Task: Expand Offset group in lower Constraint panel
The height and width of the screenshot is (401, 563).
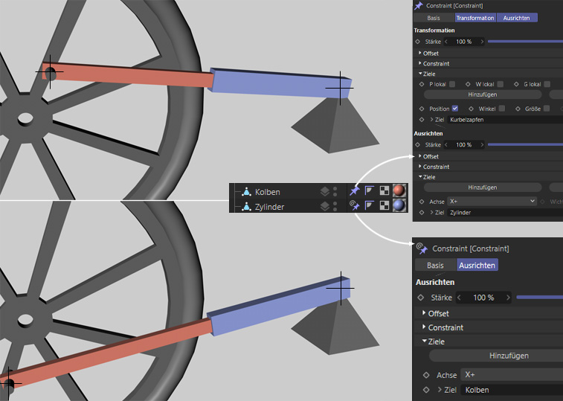Action: [x=425, y=313]
